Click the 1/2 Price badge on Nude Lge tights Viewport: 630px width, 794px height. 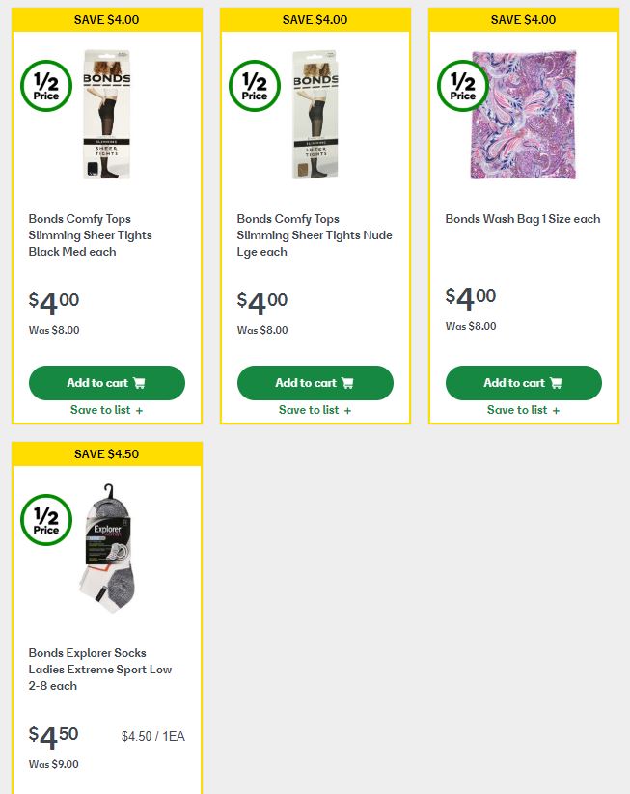(254, 85)
